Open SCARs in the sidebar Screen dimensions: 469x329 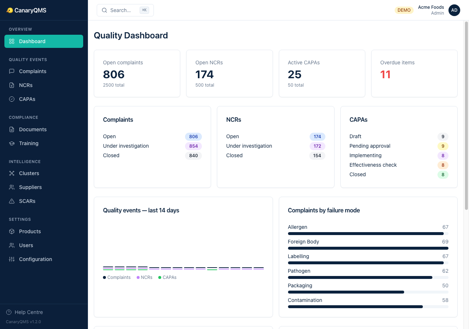tap(44, 201)
